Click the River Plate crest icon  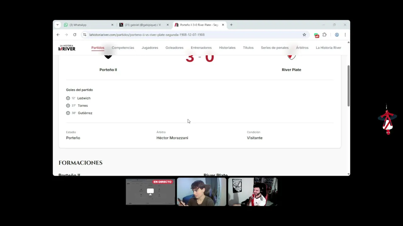point(292,57)
